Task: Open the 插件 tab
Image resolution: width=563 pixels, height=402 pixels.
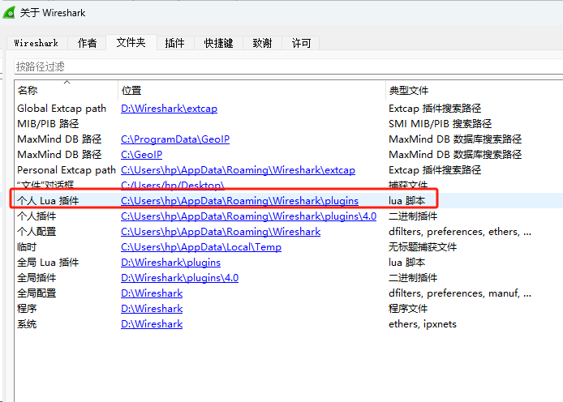Action: pyautogui.click(x=175, y=43)
